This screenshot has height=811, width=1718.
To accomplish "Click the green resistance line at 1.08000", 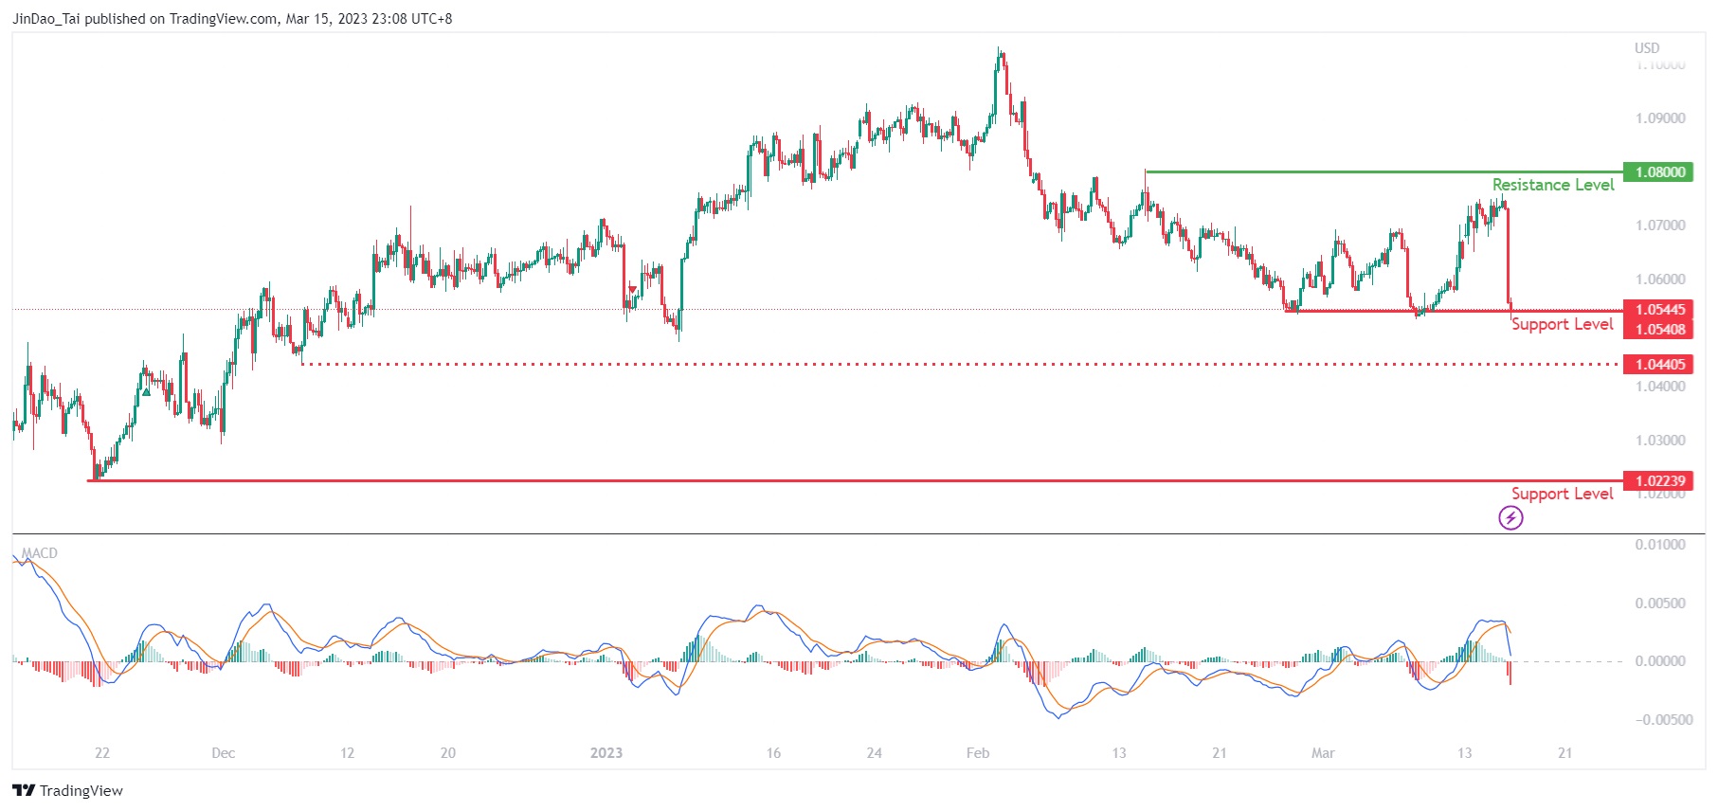I will (1374, 171).
